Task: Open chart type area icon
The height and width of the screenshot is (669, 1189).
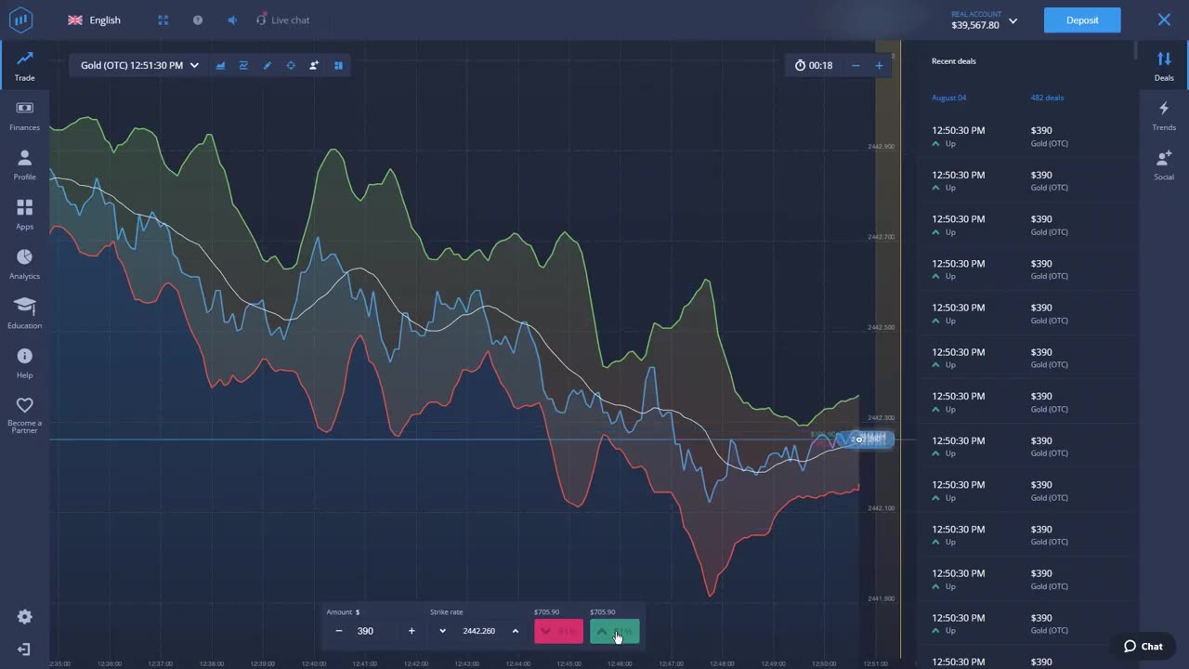Action: (x=220, y=65)
